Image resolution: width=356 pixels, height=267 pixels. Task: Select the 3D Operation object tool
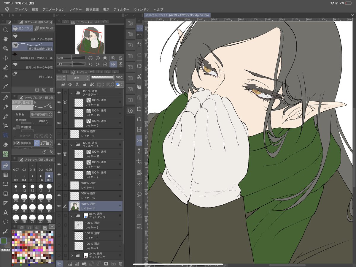(5, 48)
